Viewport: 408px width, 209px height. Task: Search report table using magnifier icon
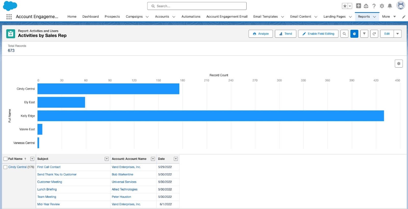tap(344, 34)
